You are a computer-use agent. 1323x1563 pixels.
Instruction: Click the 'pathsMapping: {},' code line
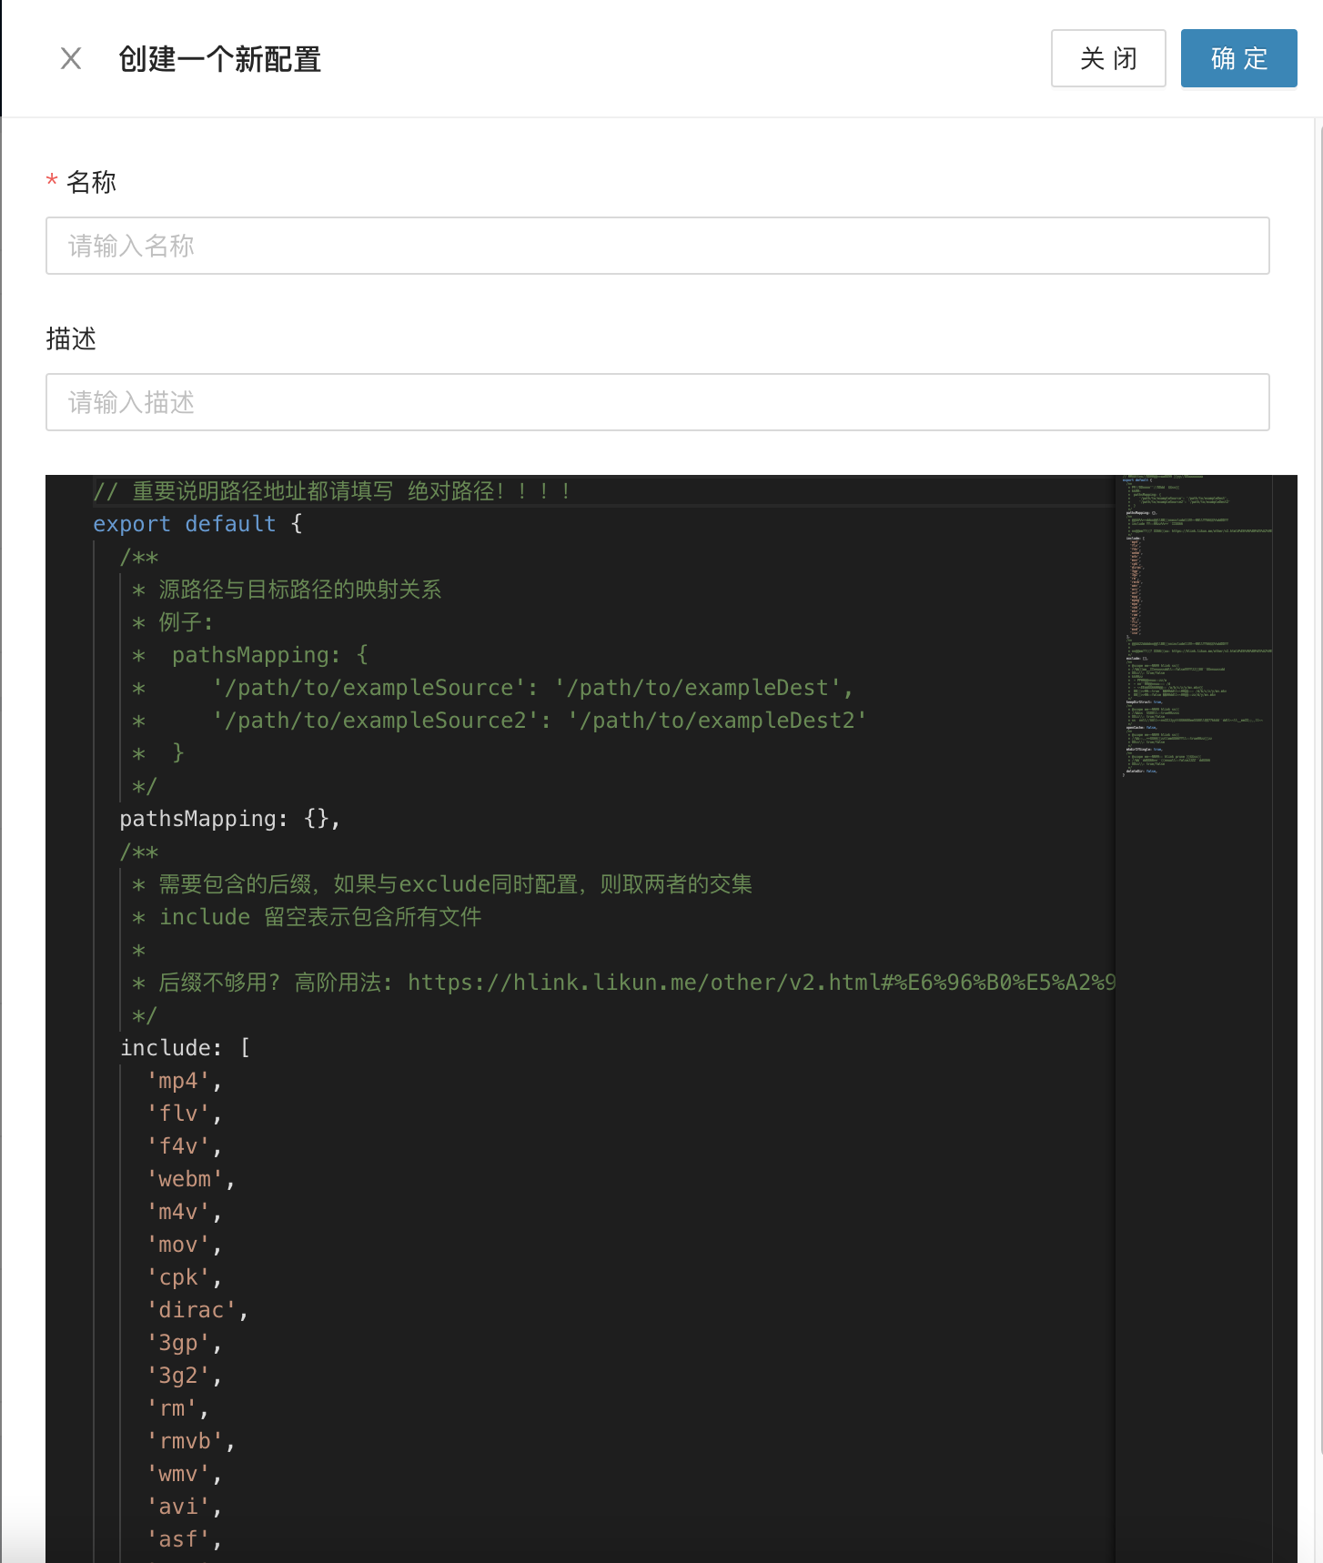[230, 819]
